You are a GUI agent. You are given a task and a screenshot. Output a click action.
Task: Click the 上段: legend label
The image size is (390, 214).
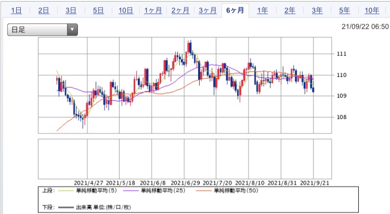pyautogui.click(x=48, y=191)
